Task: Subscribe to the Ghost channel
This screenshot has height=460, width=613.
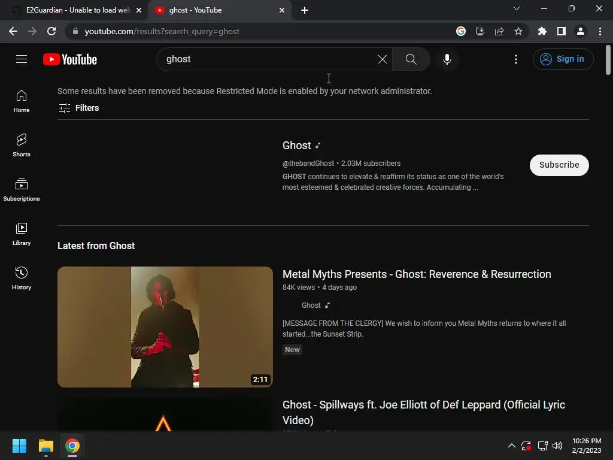Action: click(x=559, y=165)
